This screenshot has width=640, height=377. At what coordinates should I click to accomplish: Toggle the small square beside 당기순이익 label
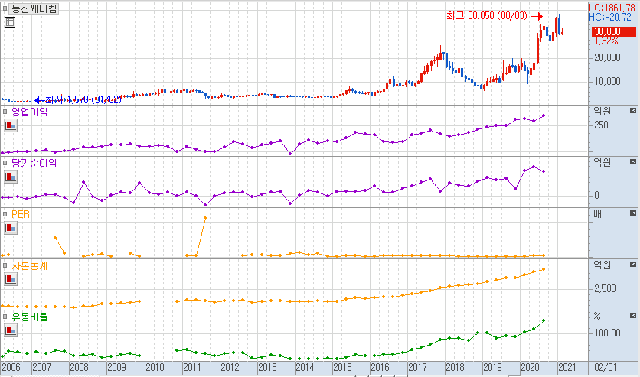click(x=5, y=163)
